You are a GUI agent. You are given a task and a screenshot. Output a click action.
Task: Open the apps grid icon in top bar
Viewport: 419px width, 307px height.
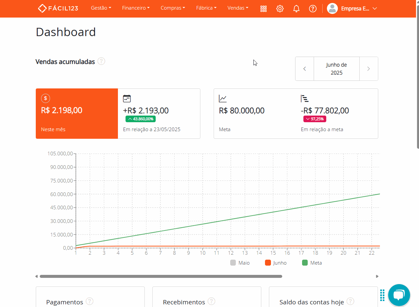click(x=263, y=9)
